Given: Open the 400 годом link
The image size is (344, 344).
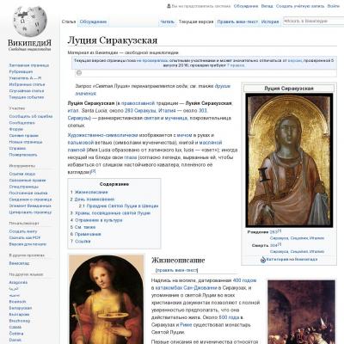Looking at the screenshot, I should [x=244, y=280].
